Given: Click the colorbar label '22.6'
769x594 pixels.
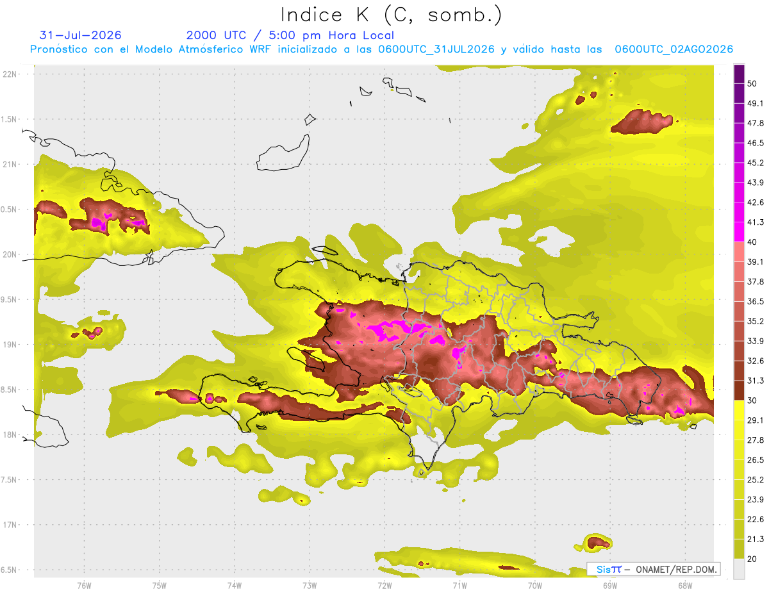Looking at the screenshot, I should click(755, 520).
